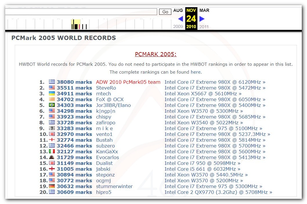
Task: Click US flag beside 33923 marks
Action: 52,116
